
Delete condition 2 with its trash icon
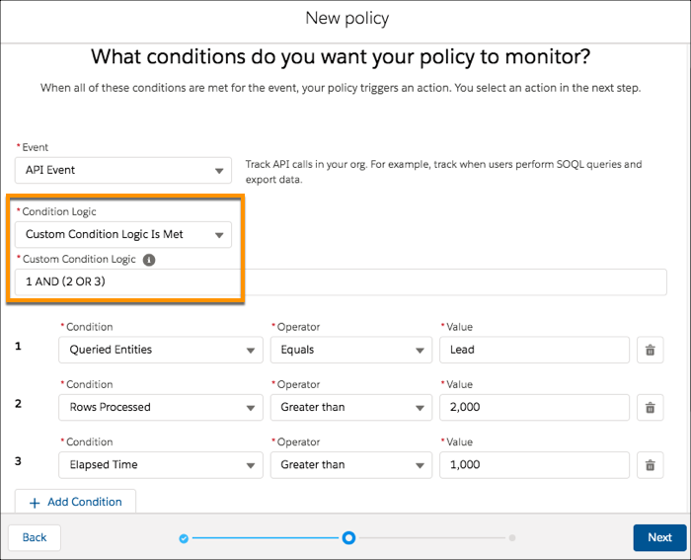(x=650, y=408)
